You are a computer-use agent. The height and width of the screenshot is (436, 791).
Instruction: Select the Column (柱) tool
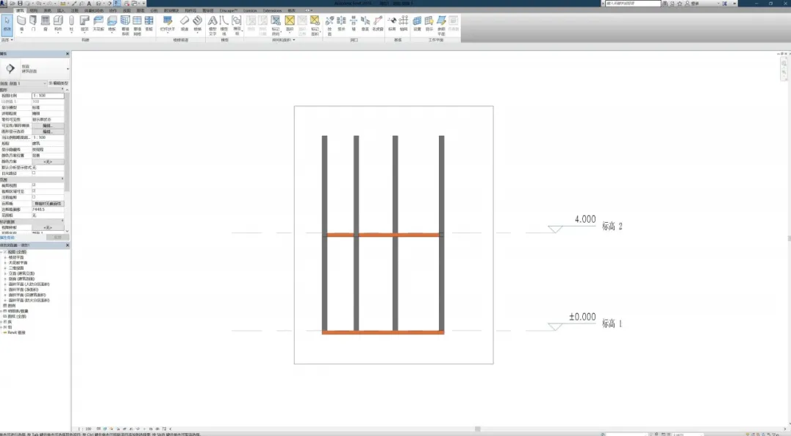71,24
